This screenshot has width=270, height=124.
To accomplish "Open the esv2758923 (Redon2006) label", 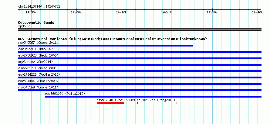I will pyautogui.click(x=38, y=55).
